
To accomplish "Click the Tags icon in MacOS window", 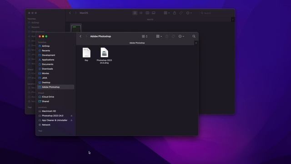I will pos(181,13).
